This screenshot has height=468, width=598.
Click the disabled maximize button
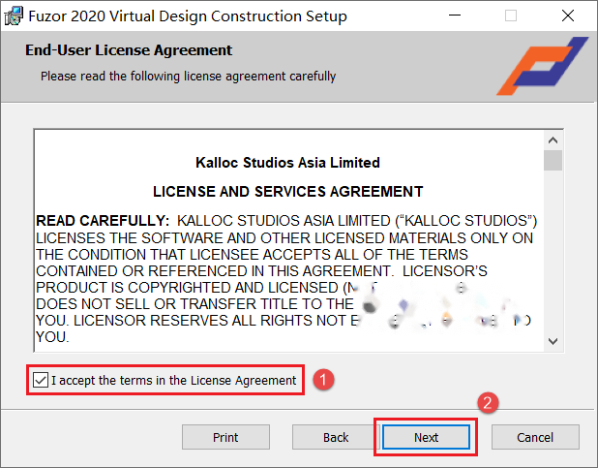click(x=511, y=16)
